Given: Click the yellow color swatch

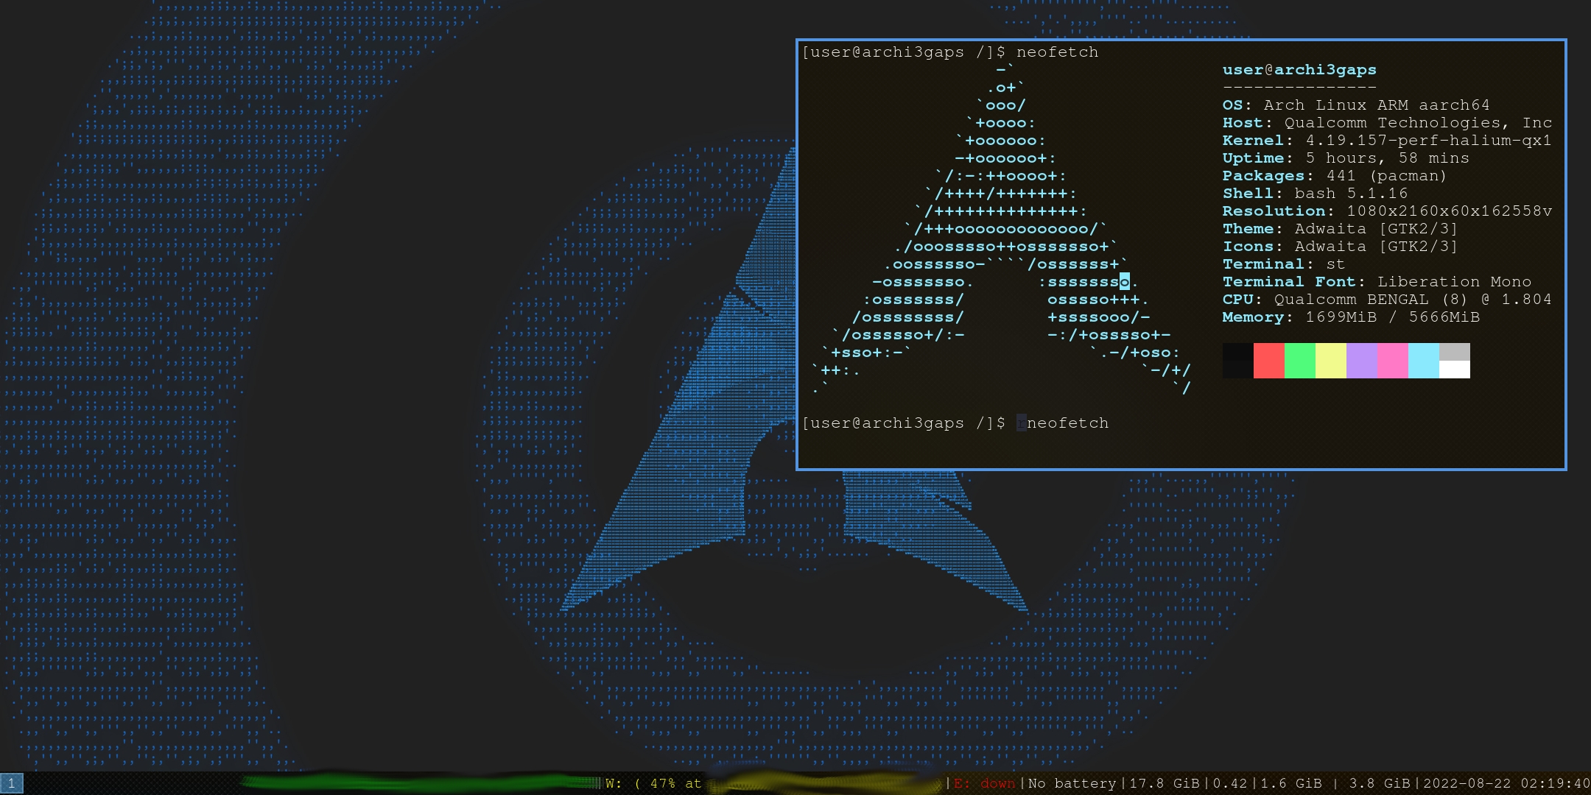Looking at the screenshot, I should pos(1330,361).
